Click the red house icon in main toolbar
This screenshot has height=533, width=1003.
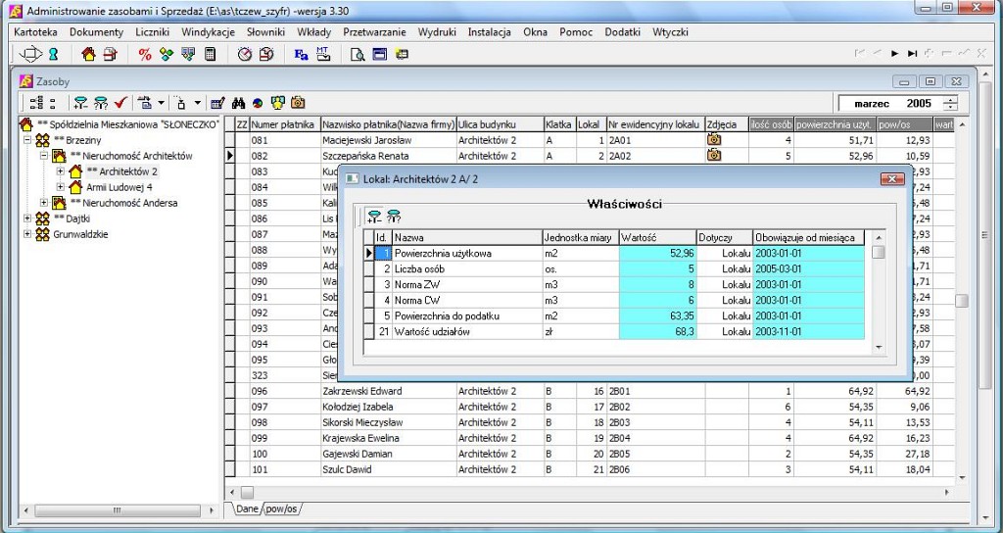click(x=89, y=55)
